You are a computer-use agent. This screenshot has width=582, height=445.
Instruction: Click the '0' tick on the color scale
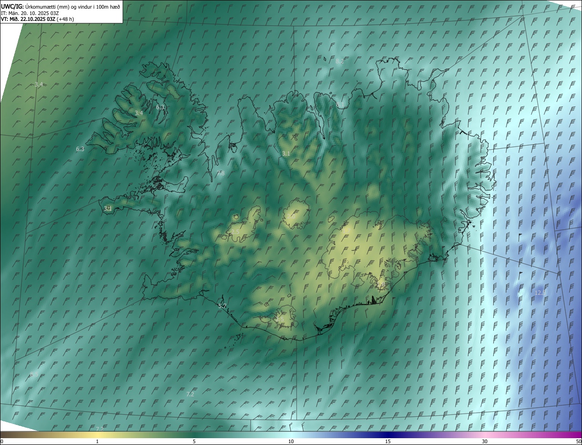(x=2, y=441)
